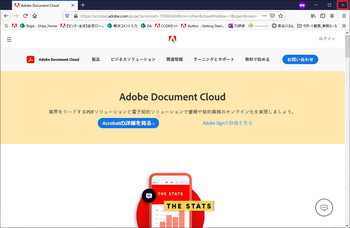Open the 無料で始める menu
The width and height of the screenshot is (350, 228).
(257, 59)
